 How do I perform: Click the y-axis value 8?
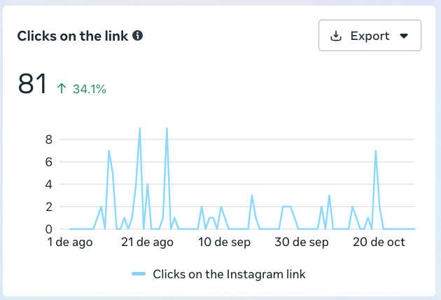pyautogui.click(x=48, y=139)
